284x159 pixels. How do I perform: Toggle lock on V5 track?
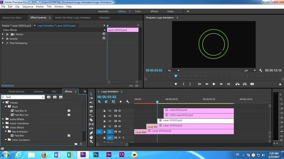(105, 111)
